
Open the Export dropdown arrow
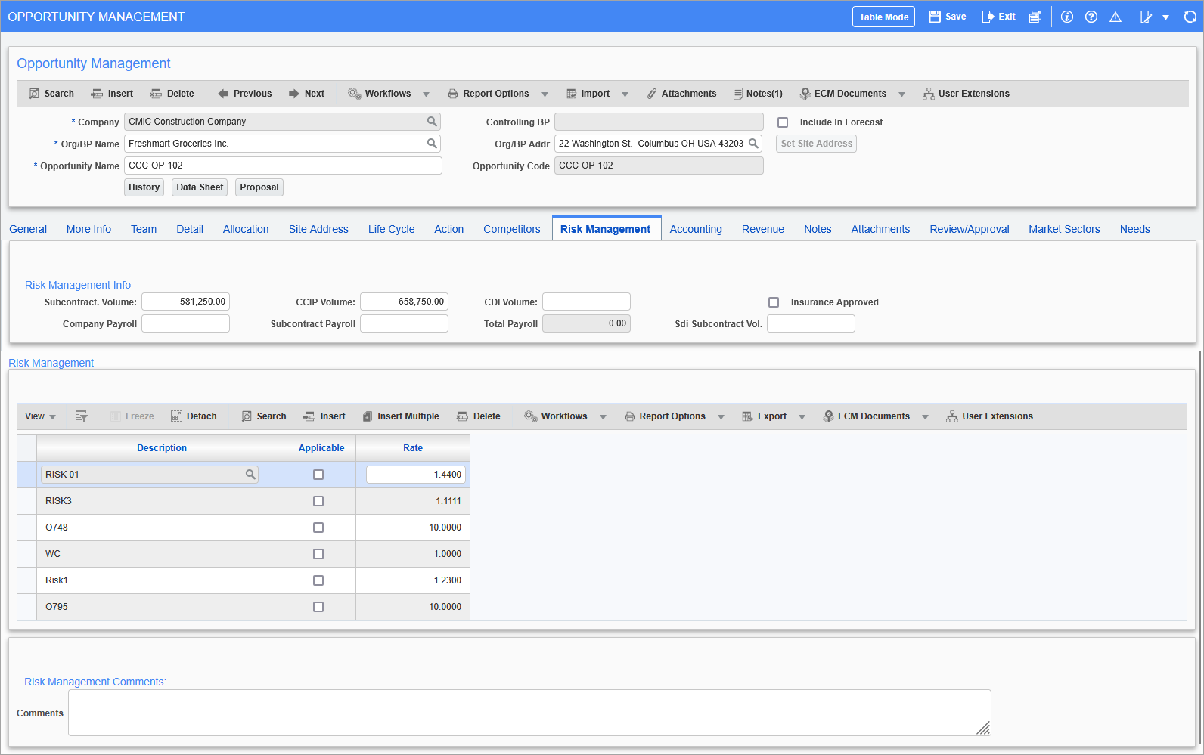802,417
